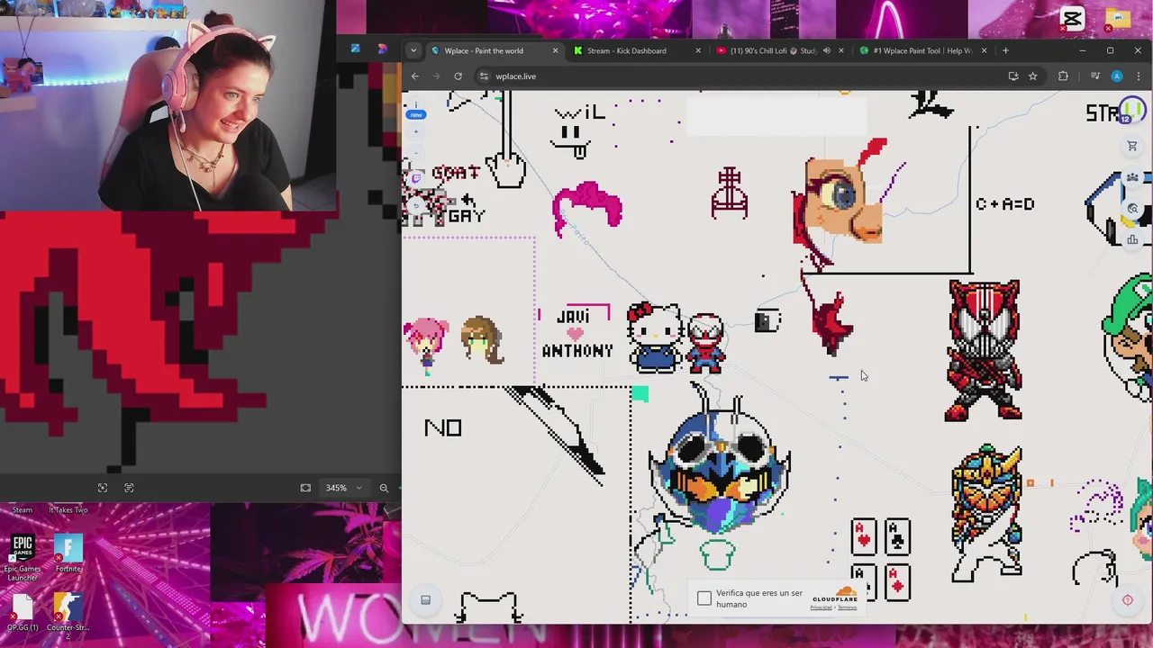1153x648 pixels.
Task: Close the Stream - Kick Dashboard tab
Action: click(698, 50)
